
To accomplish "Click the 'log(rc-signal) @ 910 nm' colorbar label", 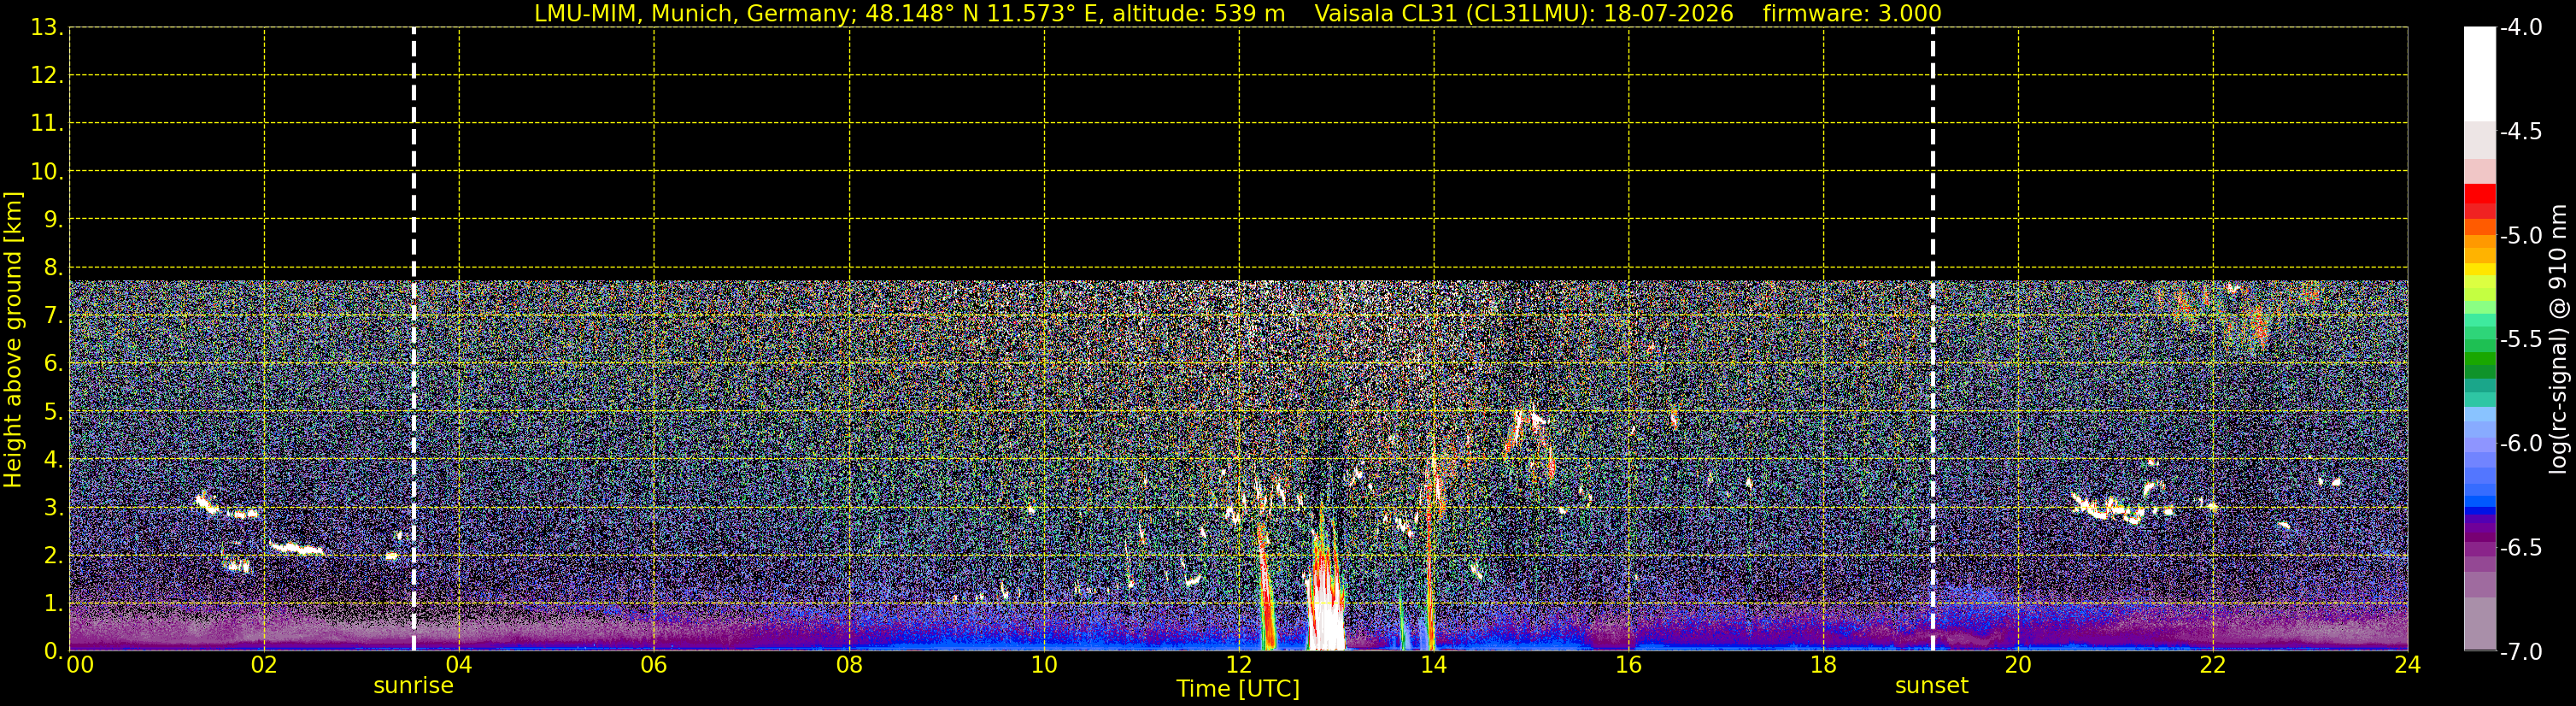I will click(2558, 339).
